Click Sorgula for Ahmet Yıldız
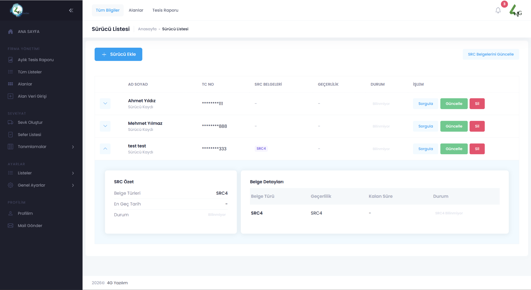531x290 pixels. (425, 104)
